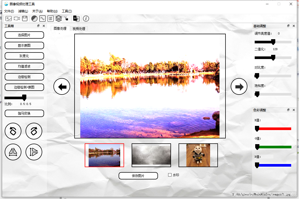Click the blue B值 slider

tap(273, 165)
